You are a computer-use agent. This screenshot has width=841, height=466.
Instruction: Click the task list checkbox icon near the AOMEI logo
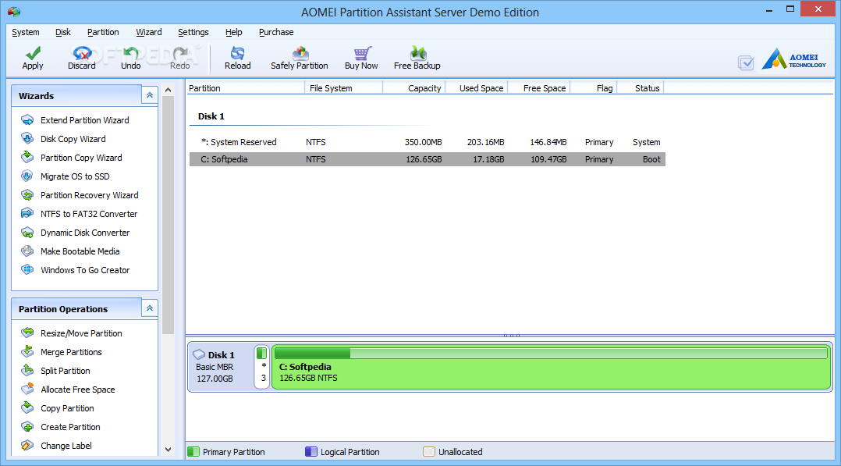click(746, 62)
